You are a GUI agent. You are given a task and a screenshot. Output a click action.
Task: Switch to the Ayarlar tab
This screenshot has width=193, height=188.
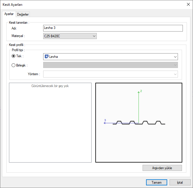(9, 14)
